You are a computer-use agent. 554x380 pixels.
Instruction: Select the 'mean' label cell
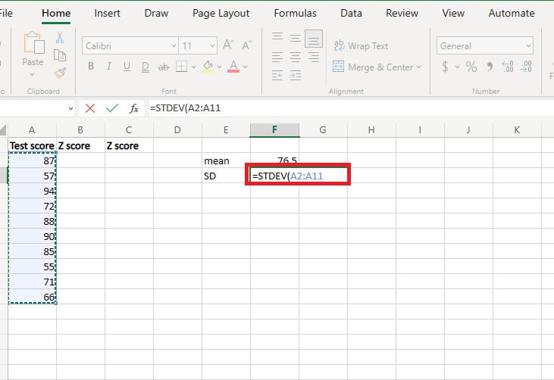(x=226, y=160)
